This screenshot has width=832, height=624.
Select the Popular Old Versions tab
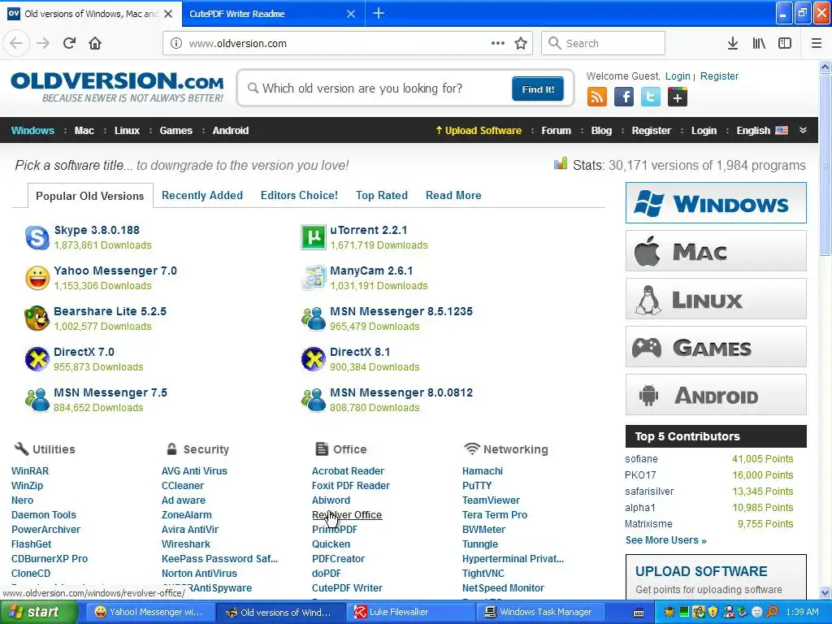coord(89,196)
